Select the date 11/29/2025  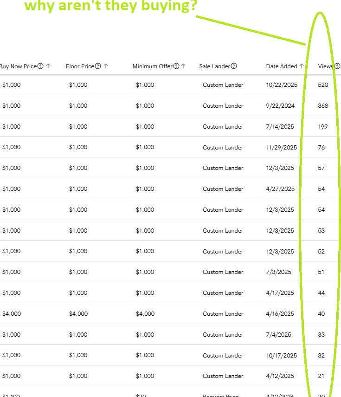281,147
